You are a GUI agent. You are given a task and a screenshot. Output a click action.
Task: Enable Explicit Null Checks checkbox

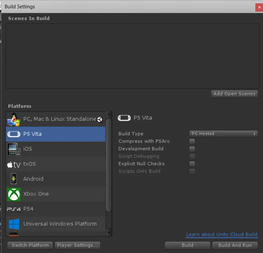192,164
